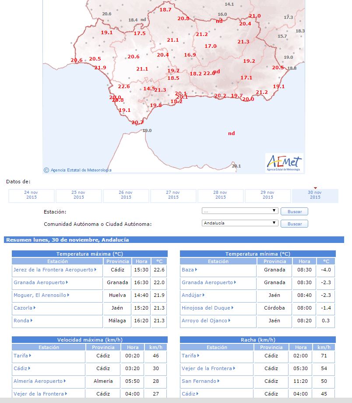Click Arroyo del Ojanco station link

204,321
